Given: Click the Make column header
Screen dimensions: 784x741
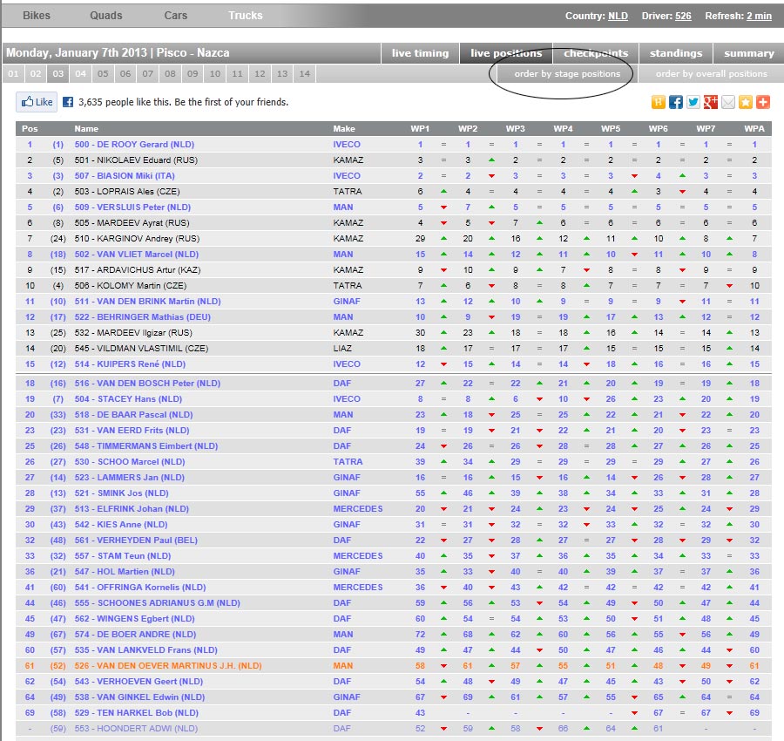Looking at the screenshot, I should click(344, 129).
